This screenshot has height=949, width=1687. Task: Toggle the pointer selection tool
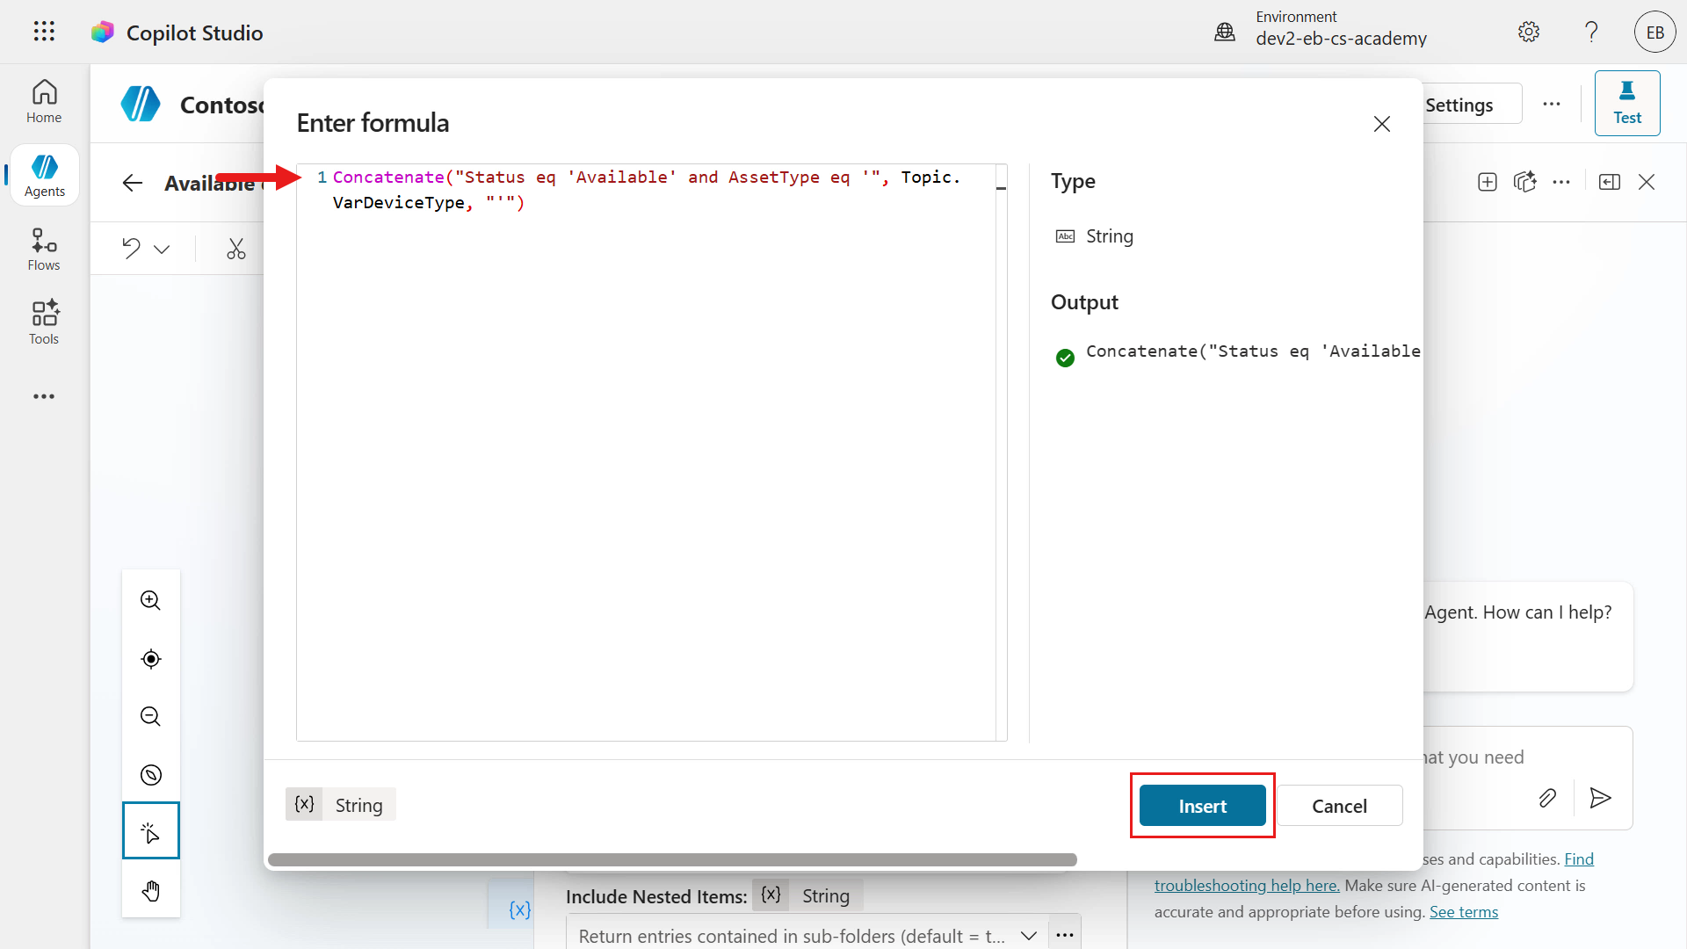(151, 830)
